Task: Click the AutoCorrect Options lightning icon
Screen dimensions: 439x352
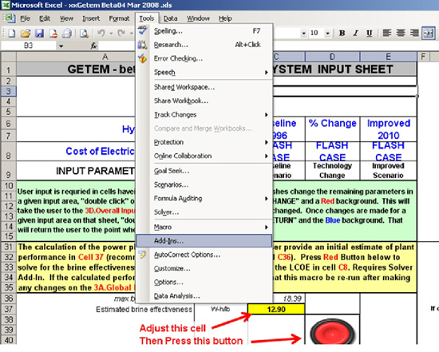Action: click(x=142, y=255)
